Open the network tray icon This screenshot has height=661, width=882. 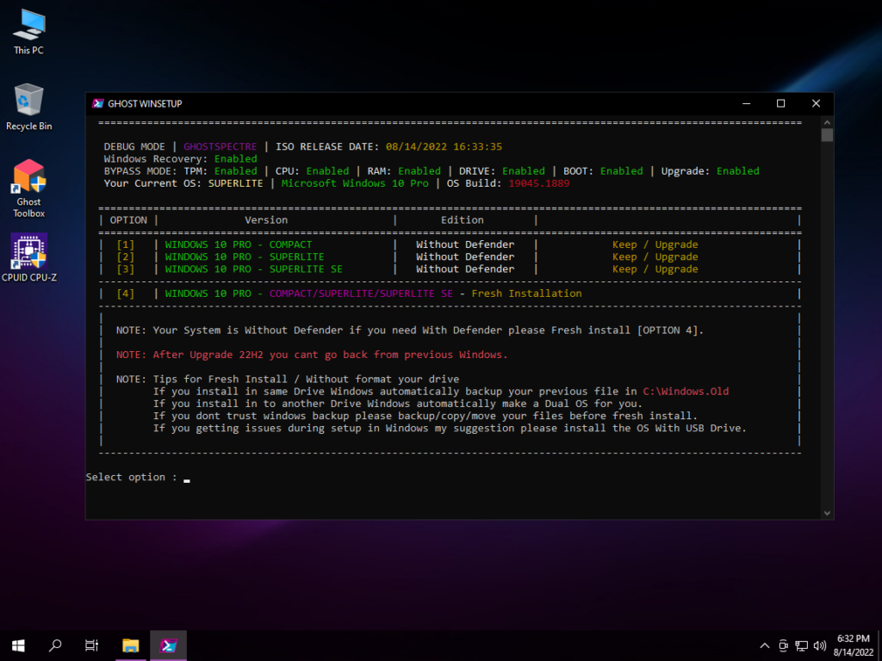801,646
